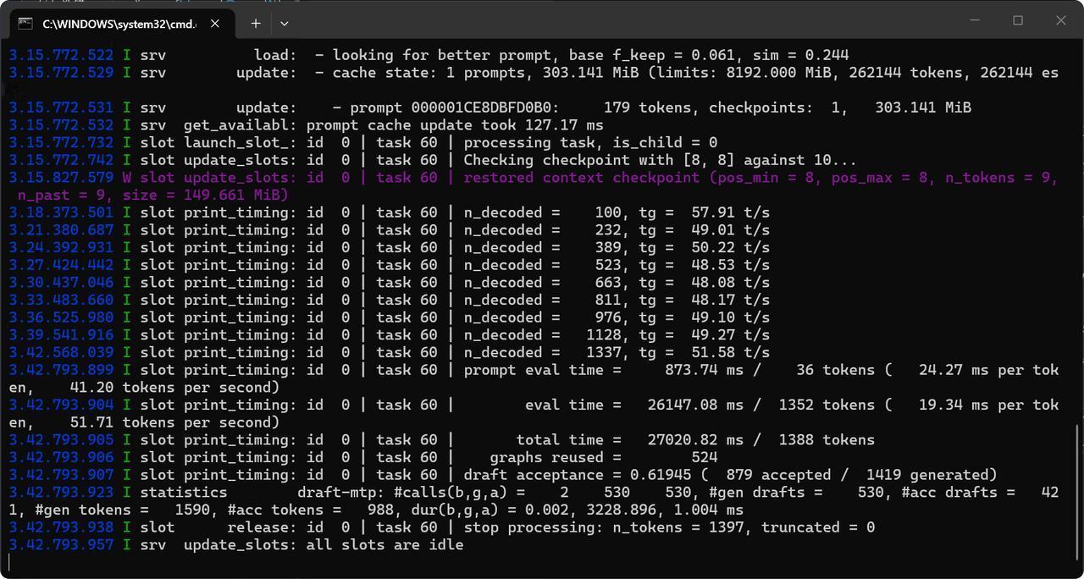Maximize the terminal window
1084x579 pixels.
(1018, 20)
